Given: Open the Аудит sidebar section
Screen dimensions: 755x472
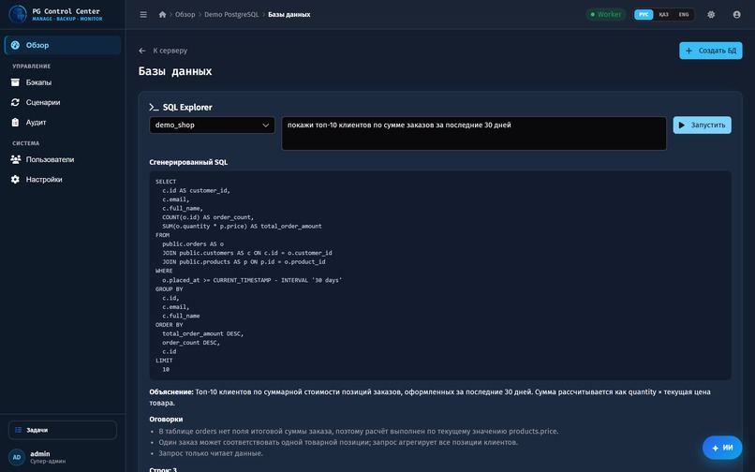Looking at the screenshot, I should tap(63, 123).
